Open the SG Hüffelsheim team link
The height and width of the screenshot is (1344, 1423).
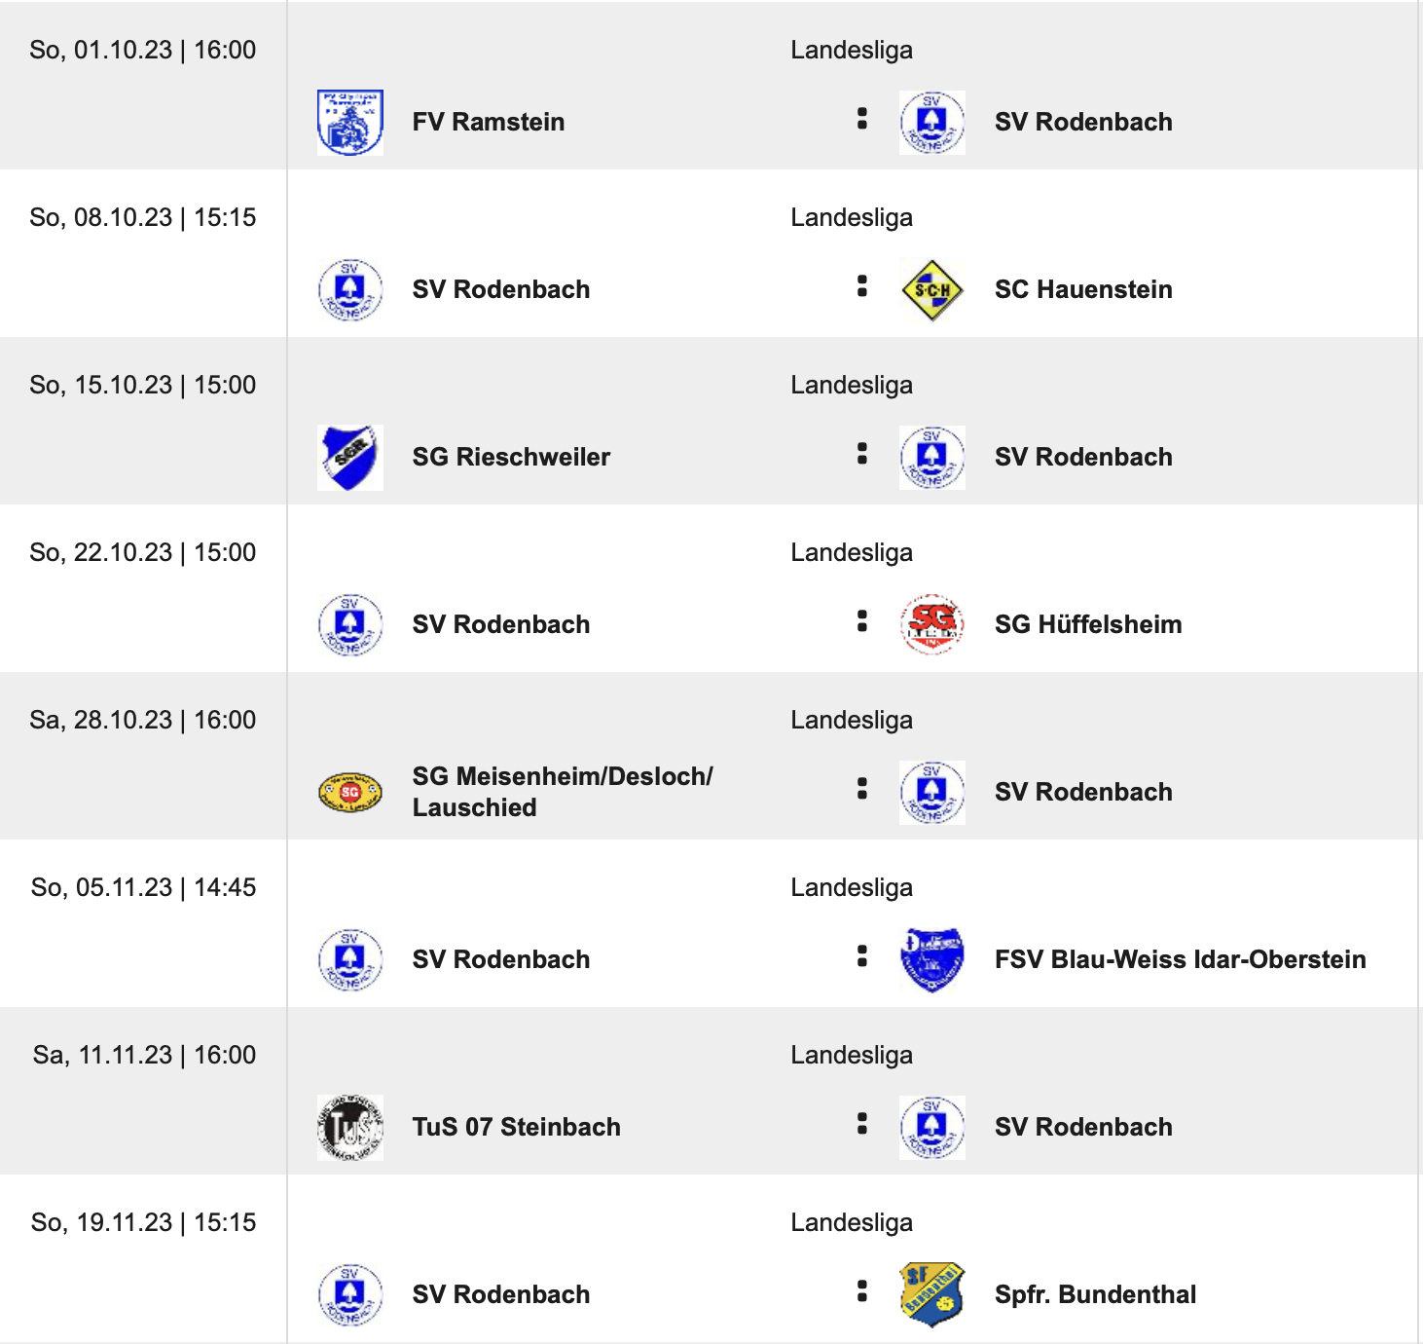pos(1088,625)
